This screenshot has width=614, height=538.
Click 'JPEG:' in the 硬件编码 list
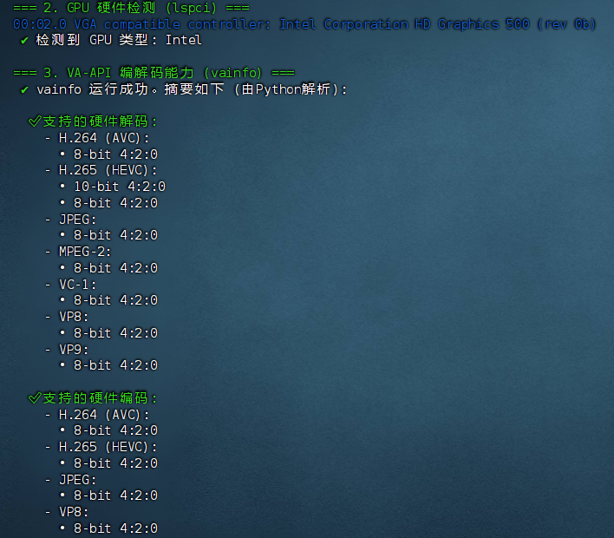(77, 480)
